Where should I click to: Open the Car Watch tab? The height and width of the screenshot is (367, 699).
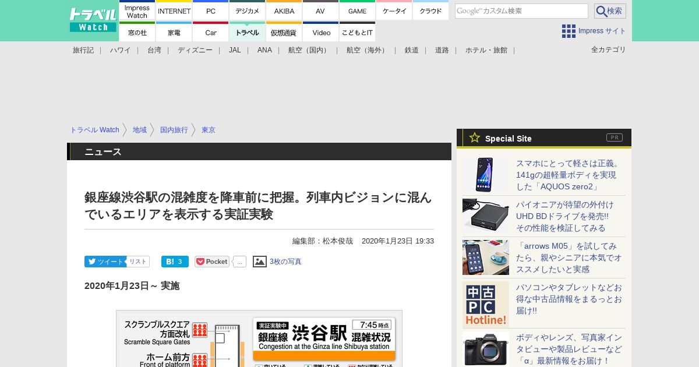[211, 33]
